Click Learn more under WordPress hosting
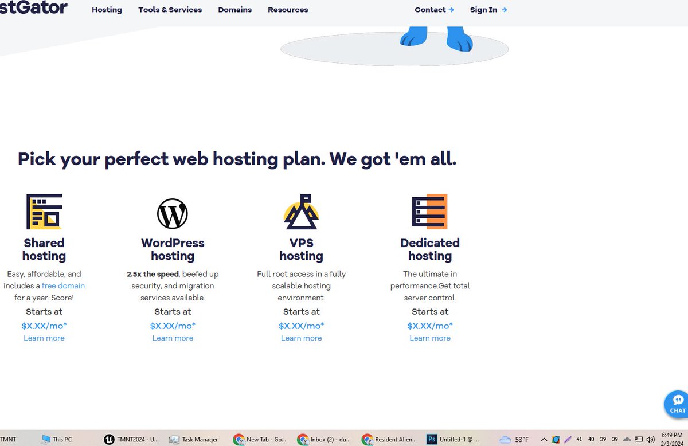Viewport: 688px width, 446px height. pos(173,338)
